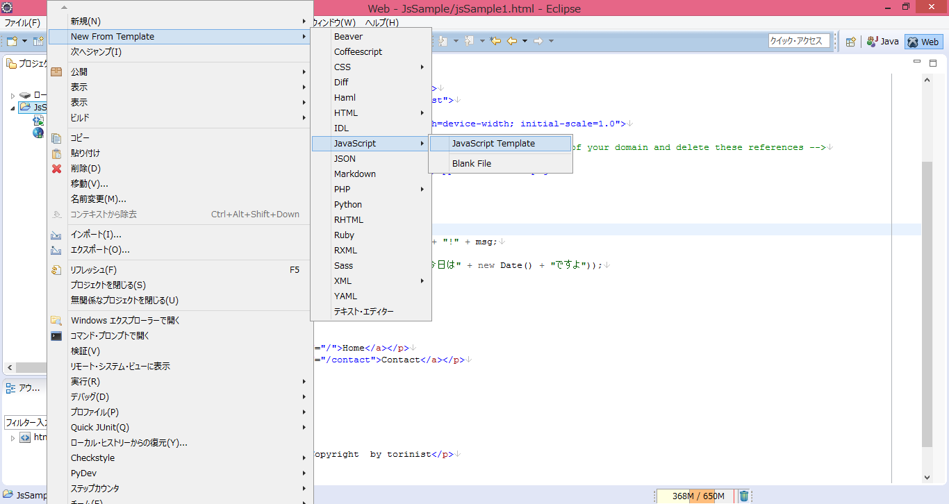The width and height of the screenshot is (949, 504).
Task: Click the 368M/650M heap status bar
Action: coord(695,496)
